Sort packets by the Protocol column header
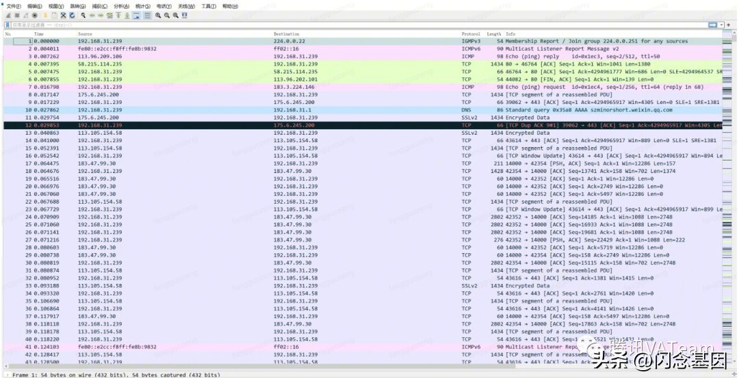Screen dimensions: 739x381 (x=471, y=34)
